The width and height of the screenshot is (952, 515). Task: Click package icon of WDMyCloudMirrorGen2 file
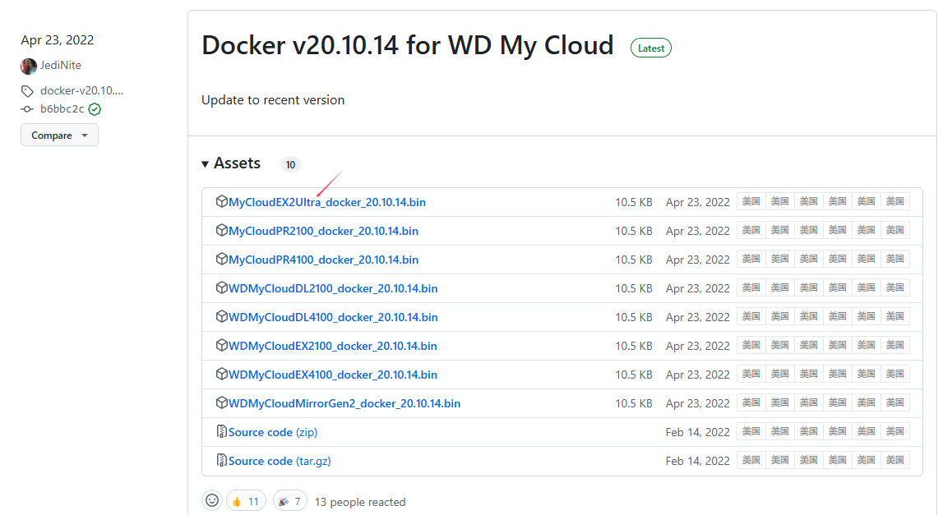point(222,402)
